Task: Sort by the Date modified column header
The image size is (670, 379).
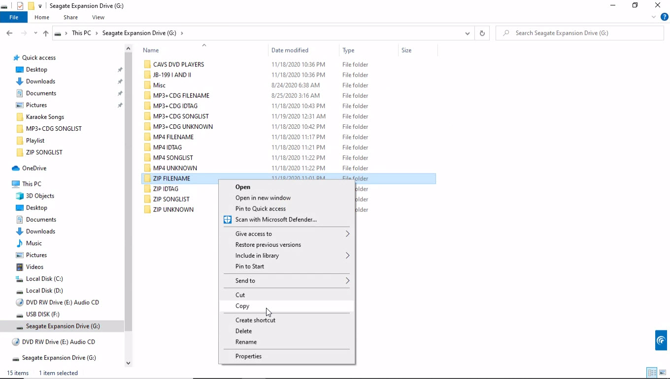Action: click(290, 50)
